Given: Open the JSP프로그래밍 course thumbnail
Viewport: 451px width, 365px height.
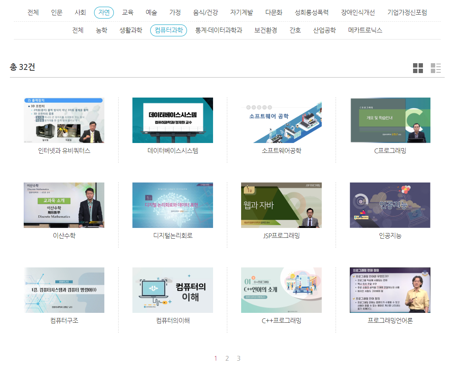Looking at the screenshot, I should pos(281,205).
